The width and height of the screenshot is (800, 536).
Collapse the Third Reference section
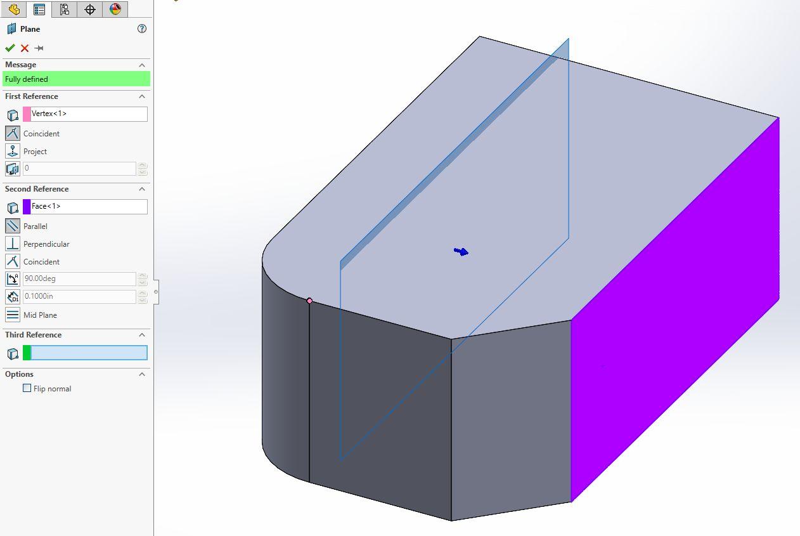click(x=142, y=335)
